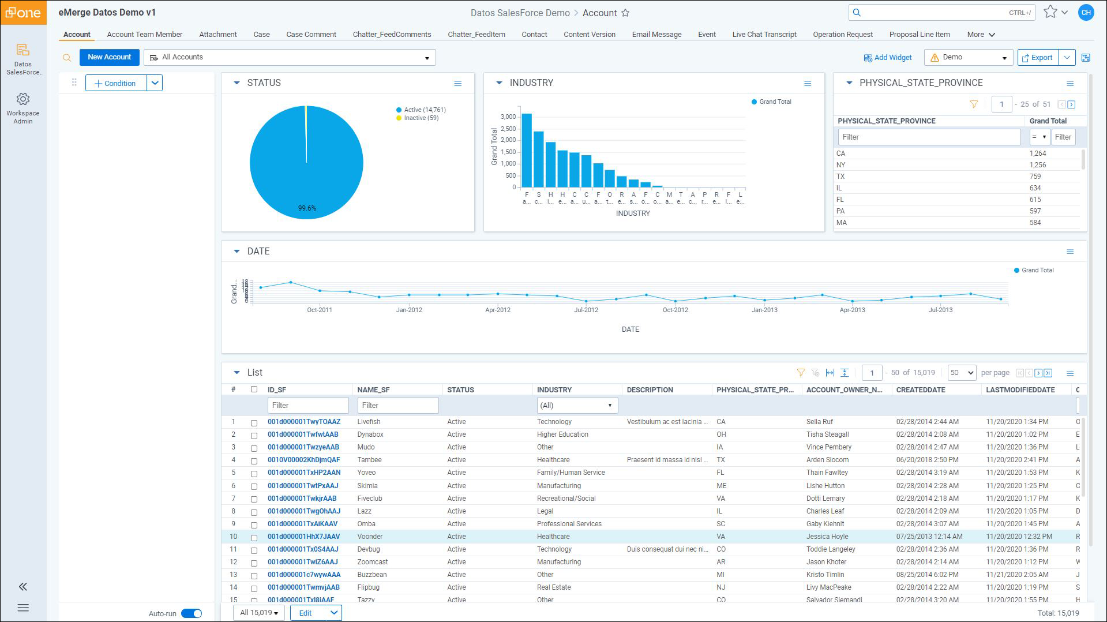Screen dimensions: 1107x622
Task: Click the Datos SalesForce sidebar icon
Action: click(x=23, y=50)
